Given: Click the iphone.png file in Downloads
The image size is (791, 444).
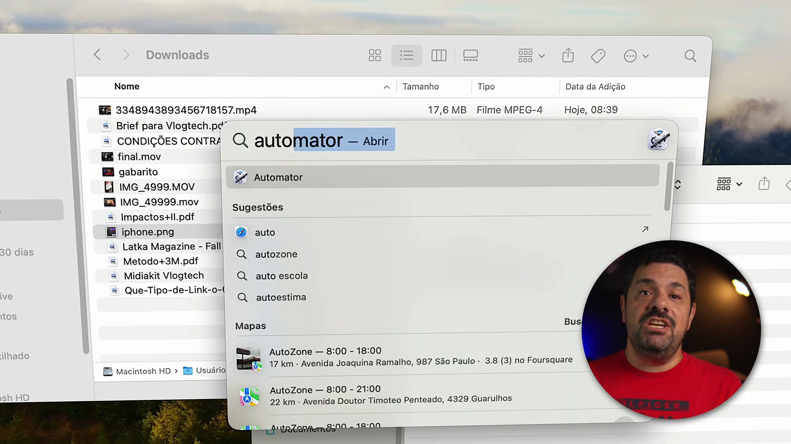Looking at the screenshot, I should click(x=147, y=231).
